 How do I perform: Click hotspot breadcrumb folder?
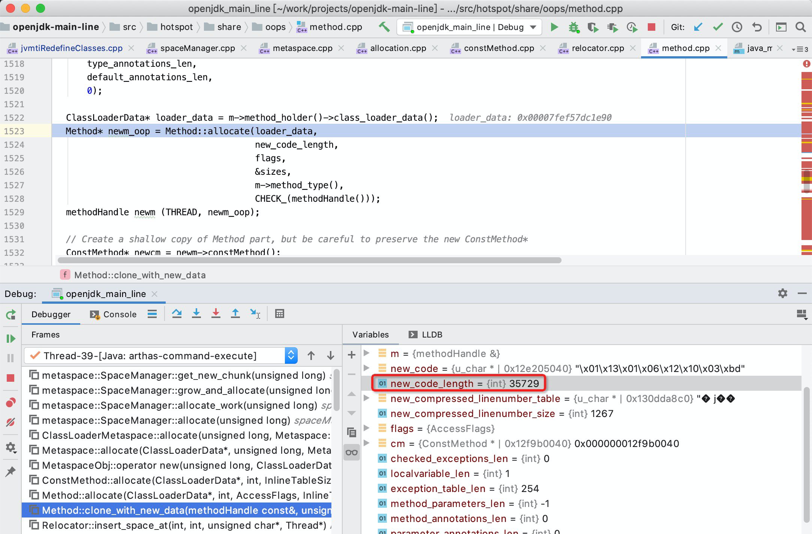pos(170,27)
